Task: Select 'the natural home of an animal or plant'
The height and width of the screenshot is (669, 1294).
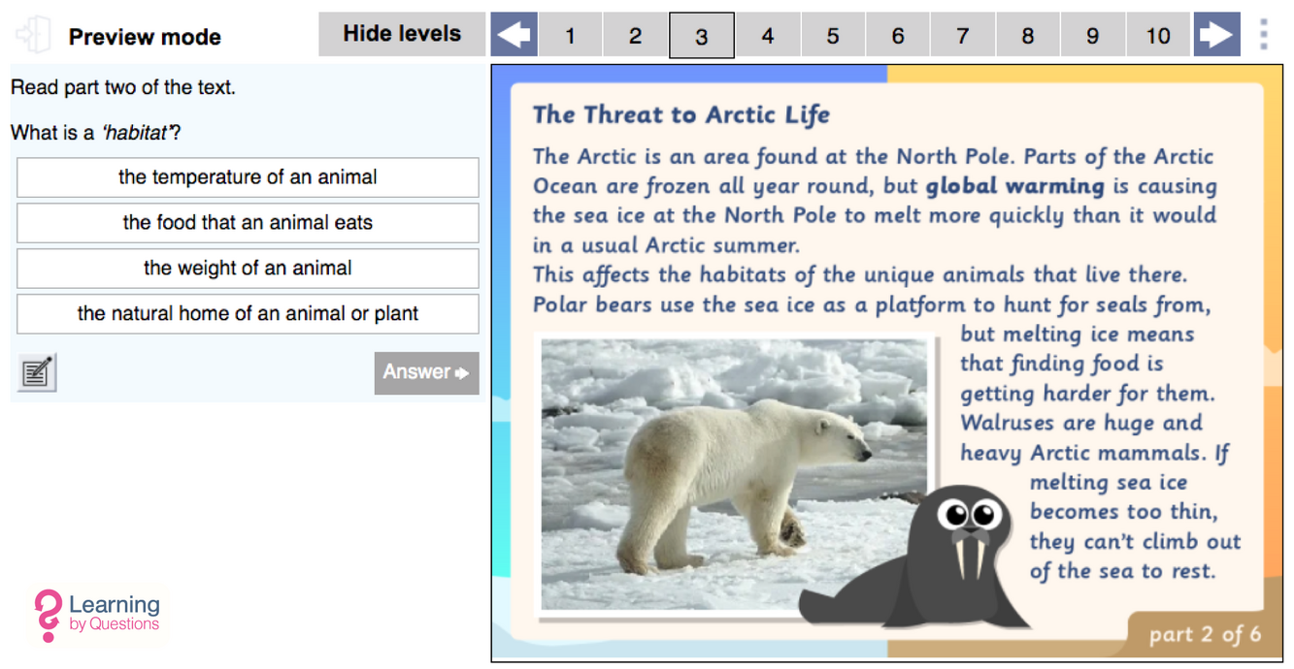Action: pyautogui.click(x=248, y=314)
